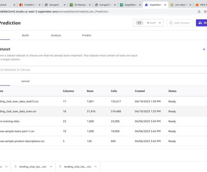Sort by the Status header

tap(172, 91)
